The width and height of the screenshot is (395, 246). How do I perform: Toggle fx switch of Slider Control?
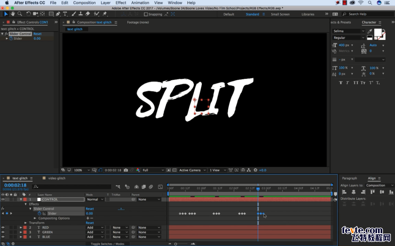(x=3, y=209)
